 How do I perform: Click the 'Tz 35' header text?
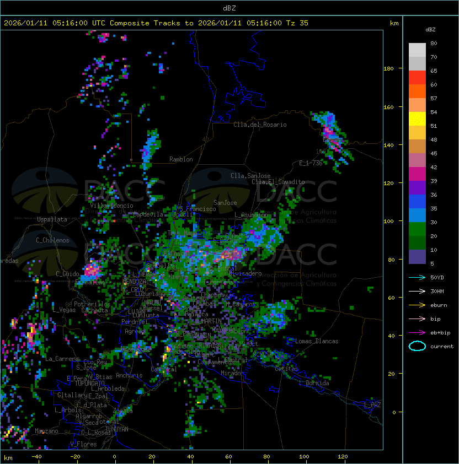[x=297, y=23]
